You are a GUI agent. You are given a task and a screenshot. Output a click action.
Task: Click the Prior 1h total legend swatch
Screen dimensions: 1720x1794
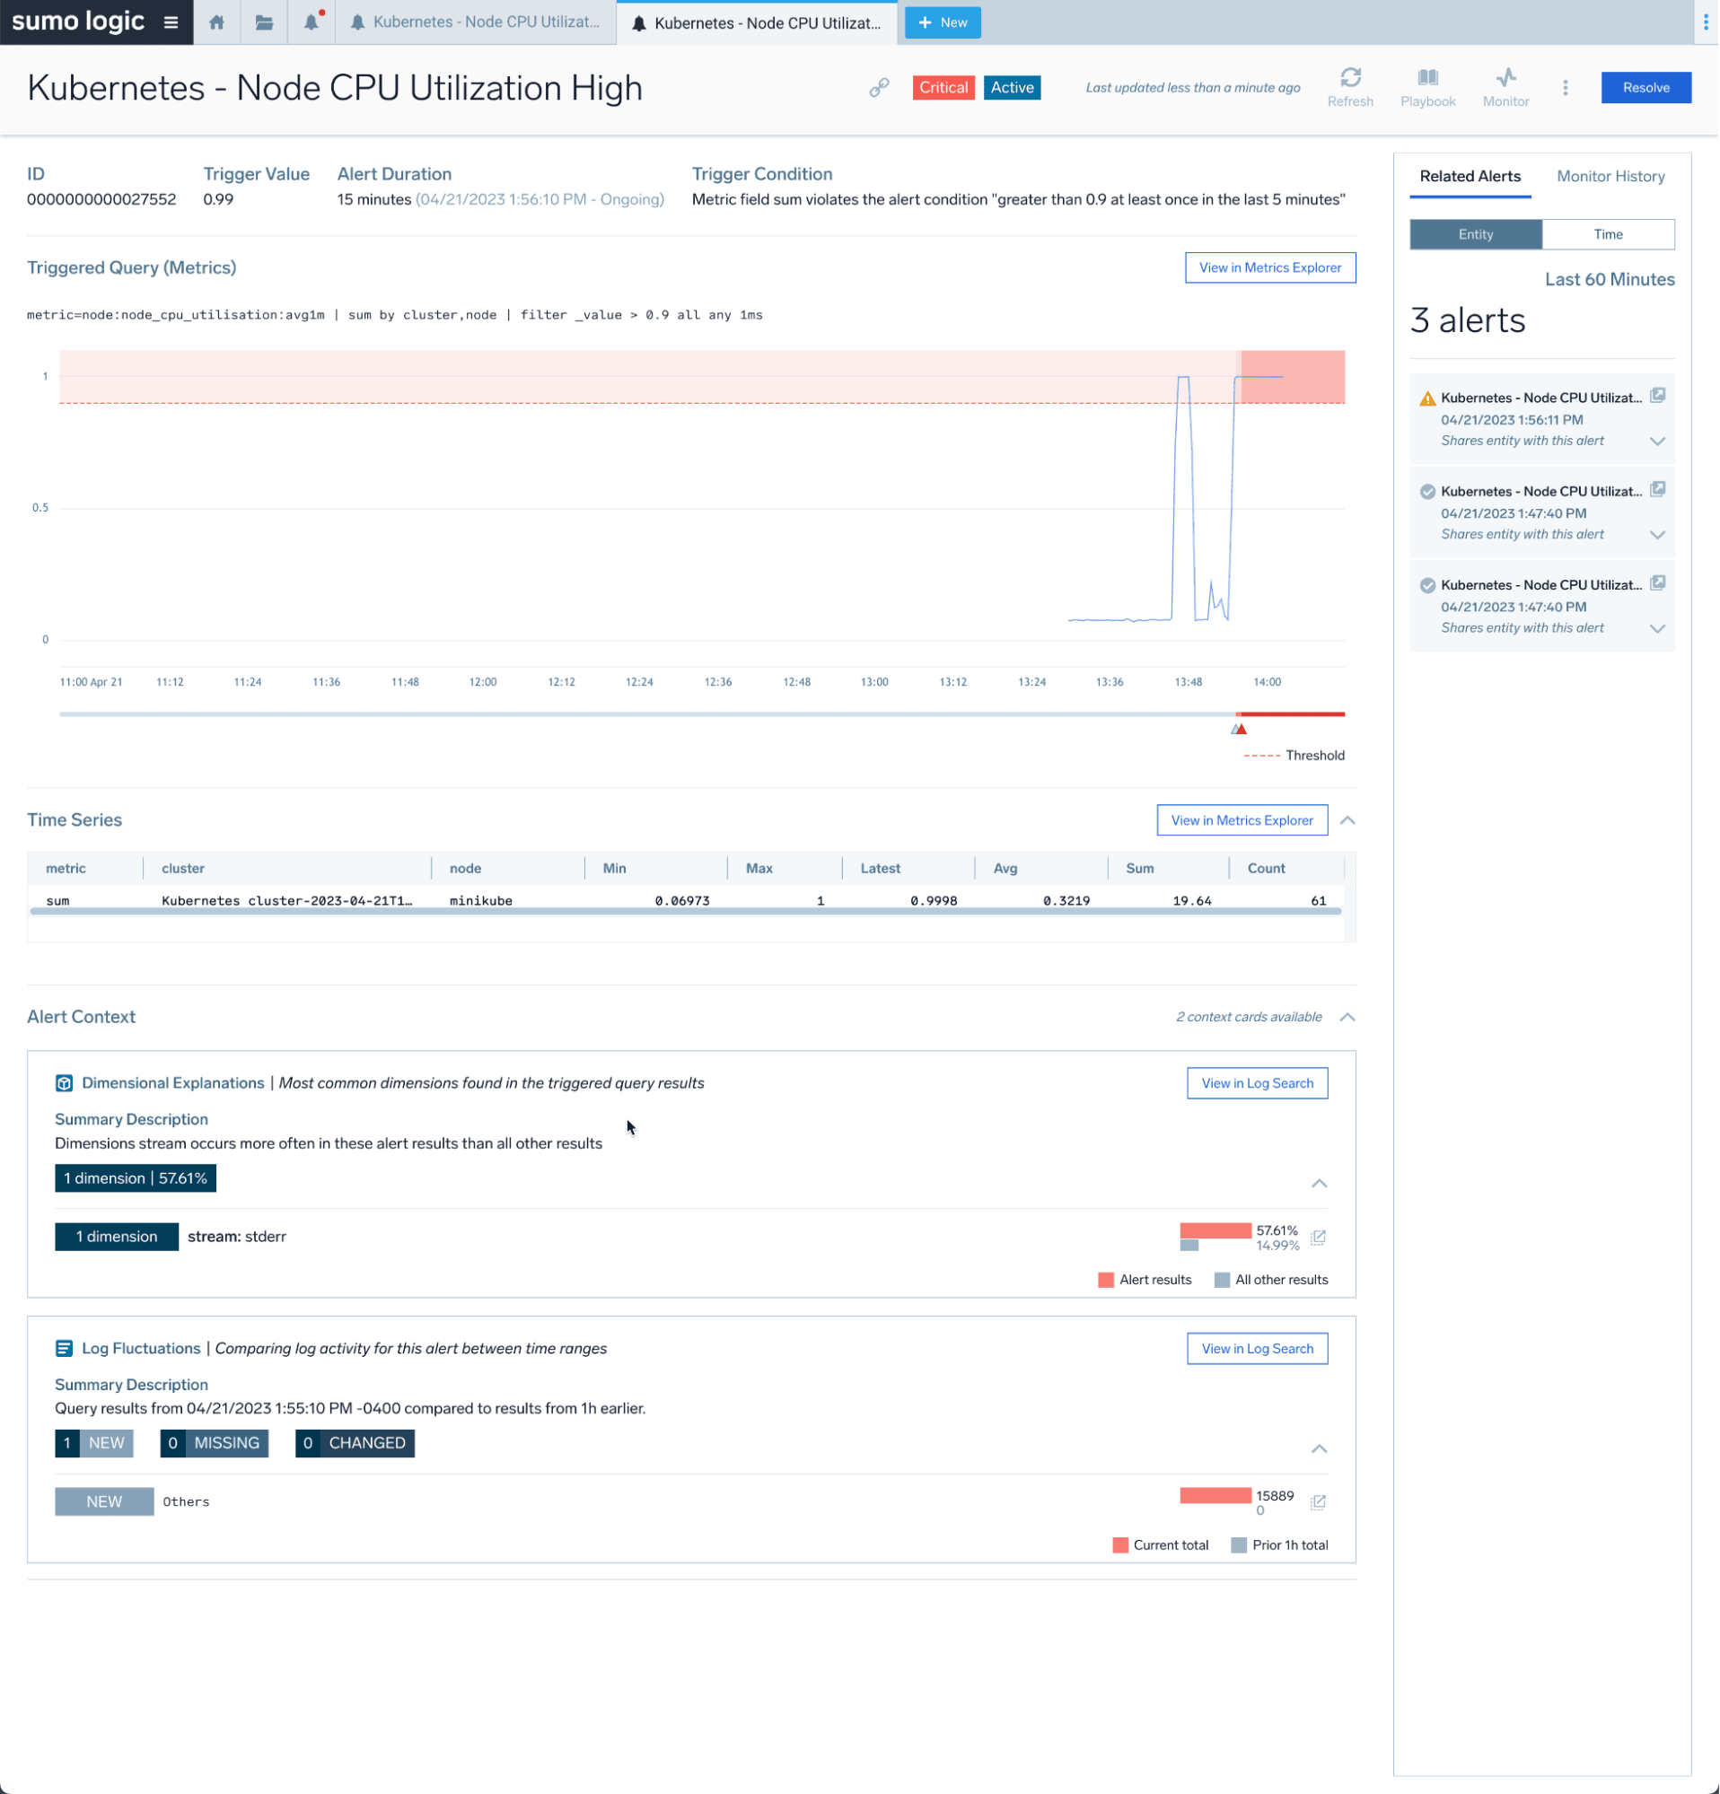click(x=1241, y=1546)
